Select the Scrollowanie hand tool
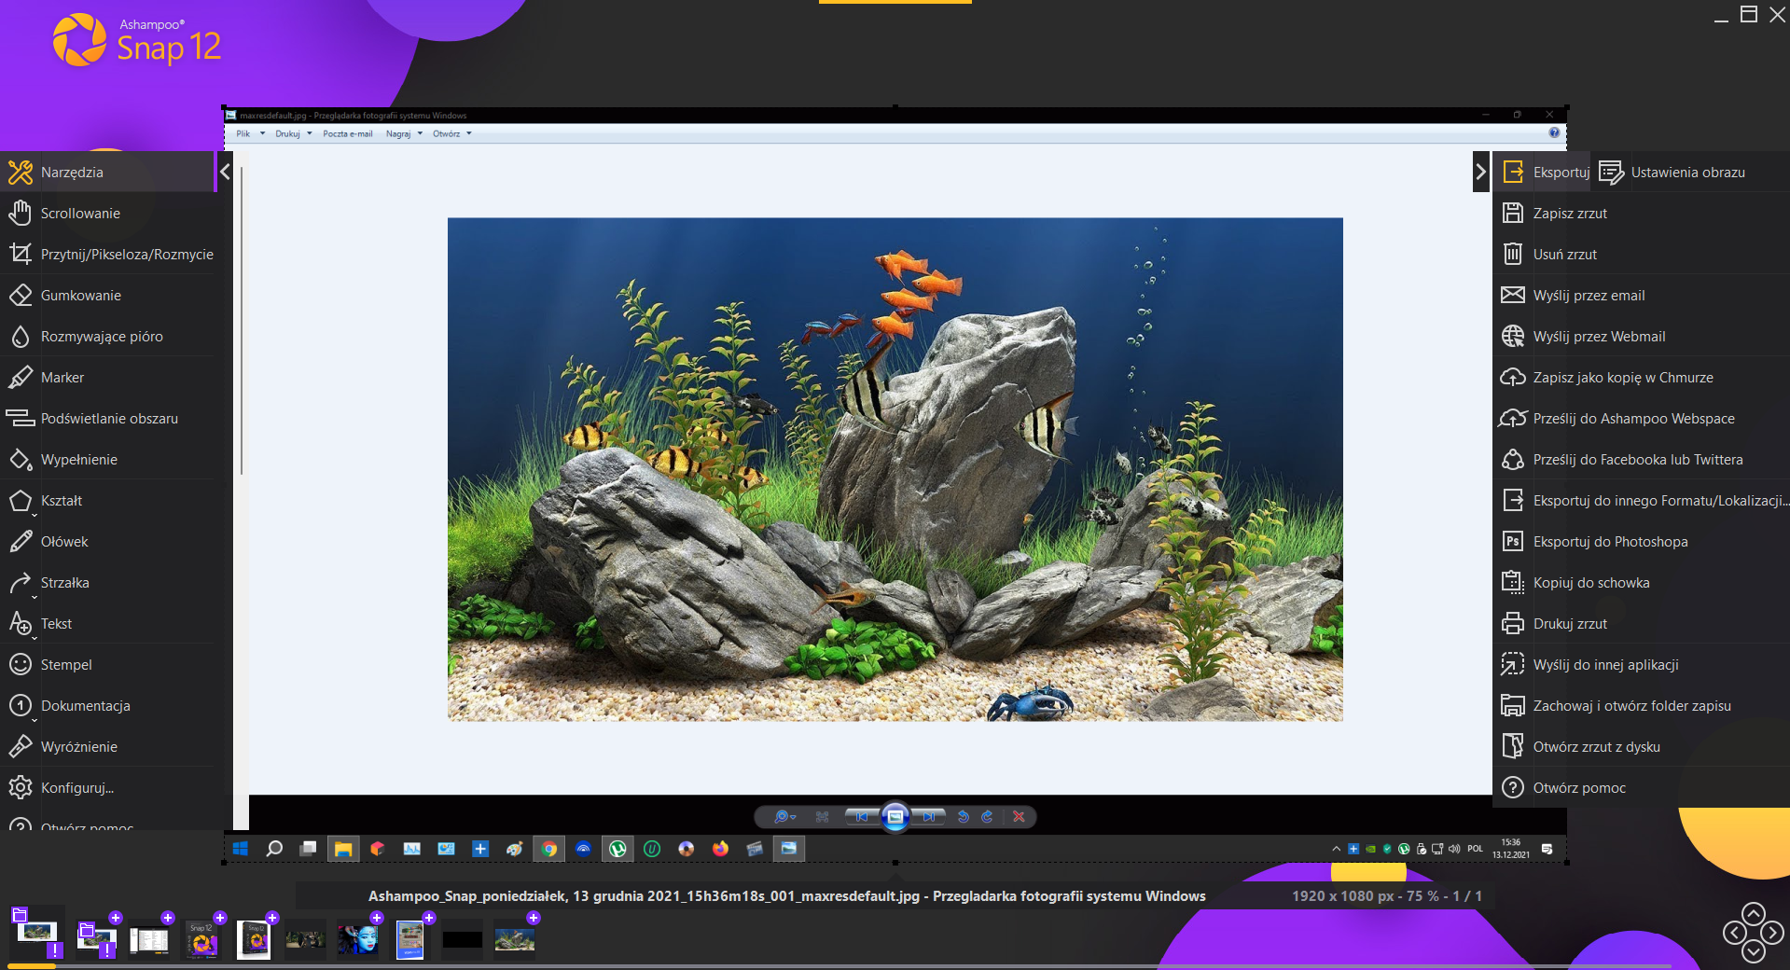This screenshot has height=970, width=1790. pyautogui.click(x=107, y=214)
